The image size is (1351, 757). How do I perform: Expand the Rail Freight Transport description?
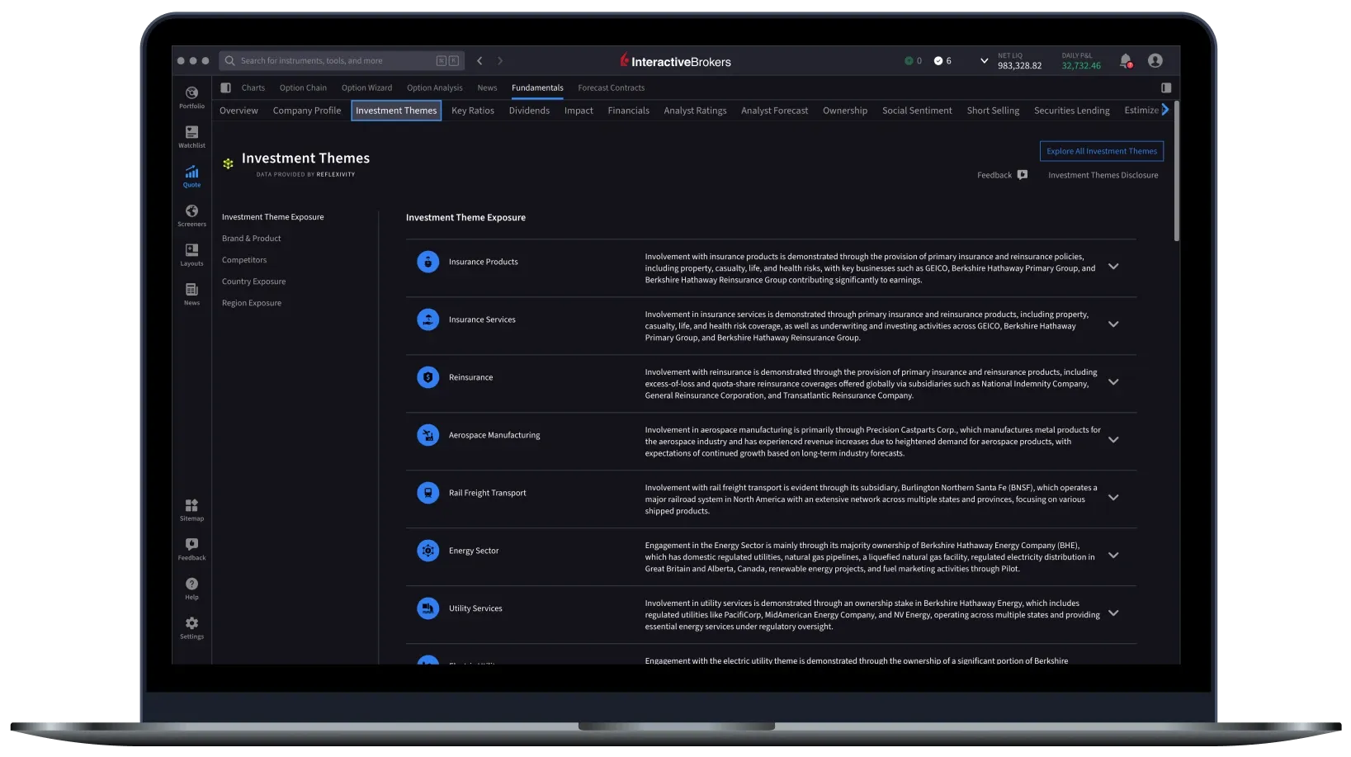(x=1113, y=498)
